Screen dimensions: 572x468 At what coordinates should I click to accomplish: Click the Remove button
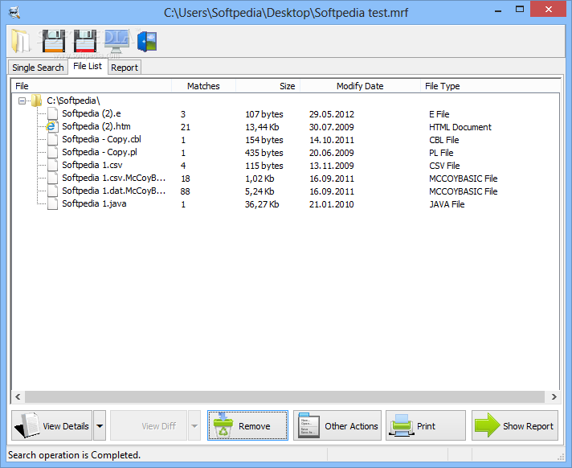click(x=247, y=425)
